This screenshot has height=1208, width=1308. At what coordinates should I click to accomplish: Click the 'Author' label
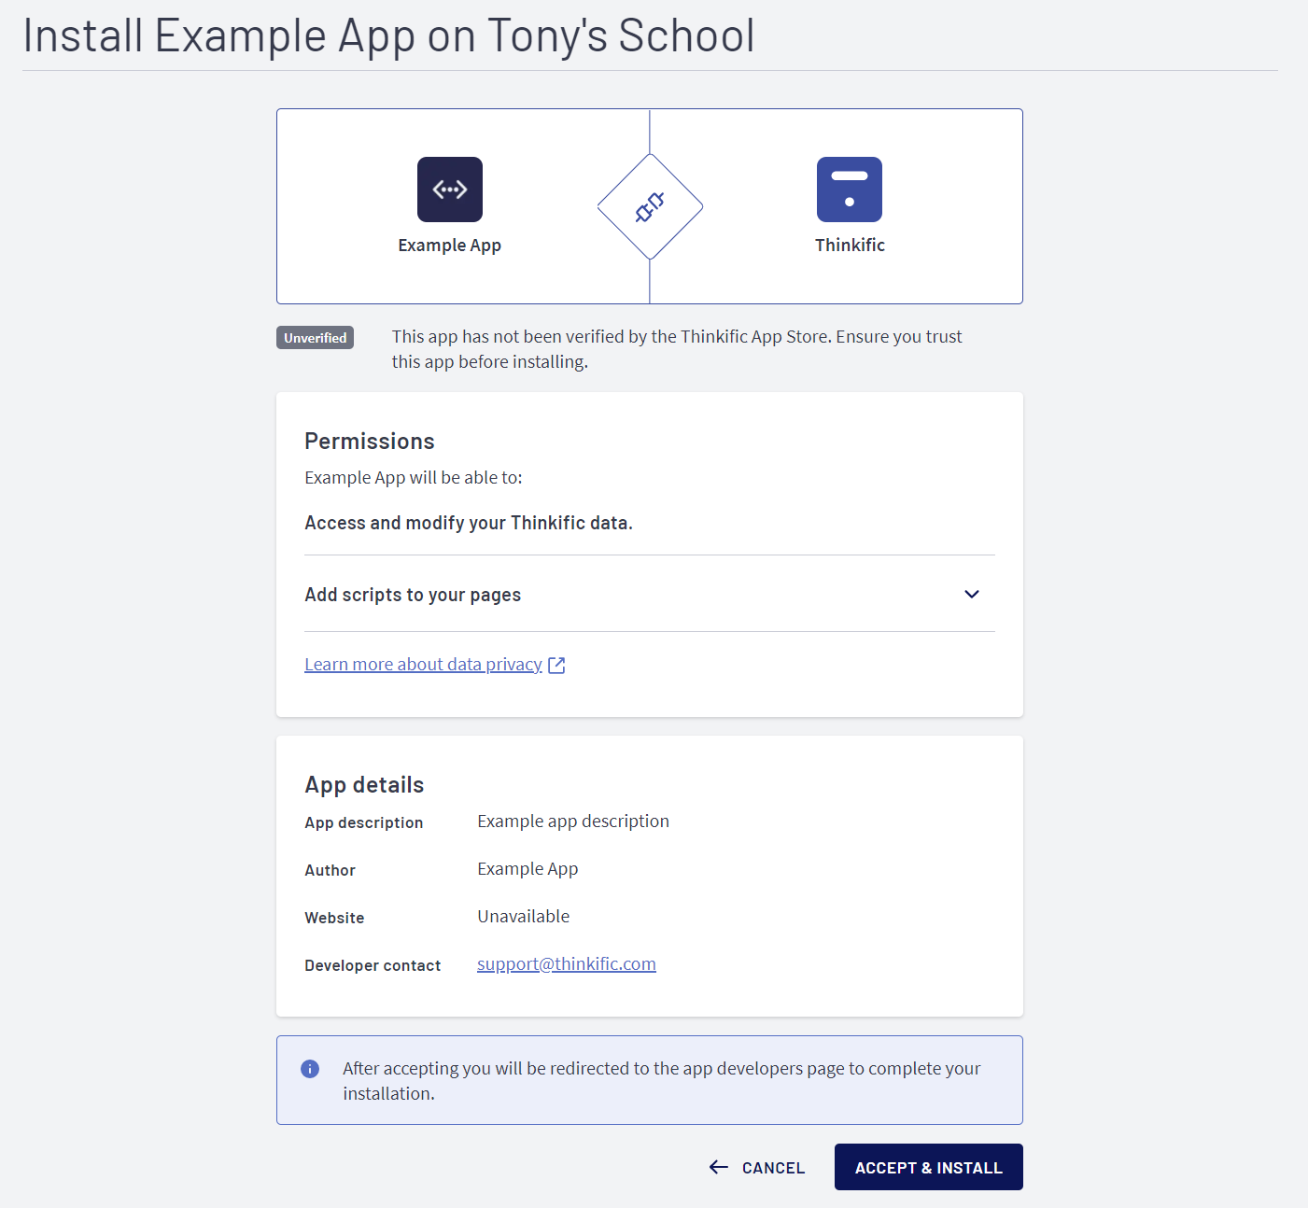click(330, 870)
